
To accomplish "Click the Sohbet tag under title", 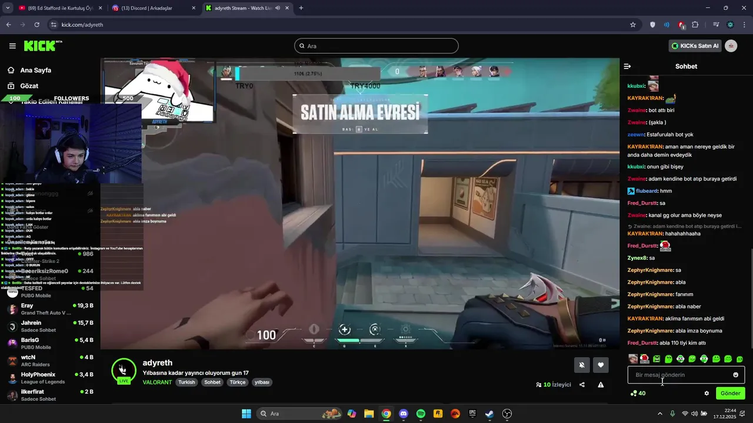I will [x=212, y=382].
